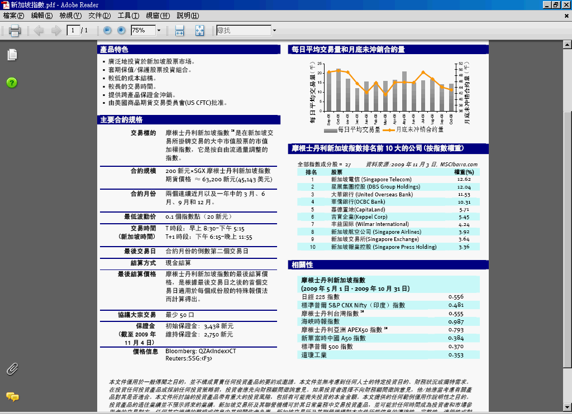This screenshot has width=572, height=414.
Task: Click the DBS Group Holdings table row
Action: tap(389, 187)
